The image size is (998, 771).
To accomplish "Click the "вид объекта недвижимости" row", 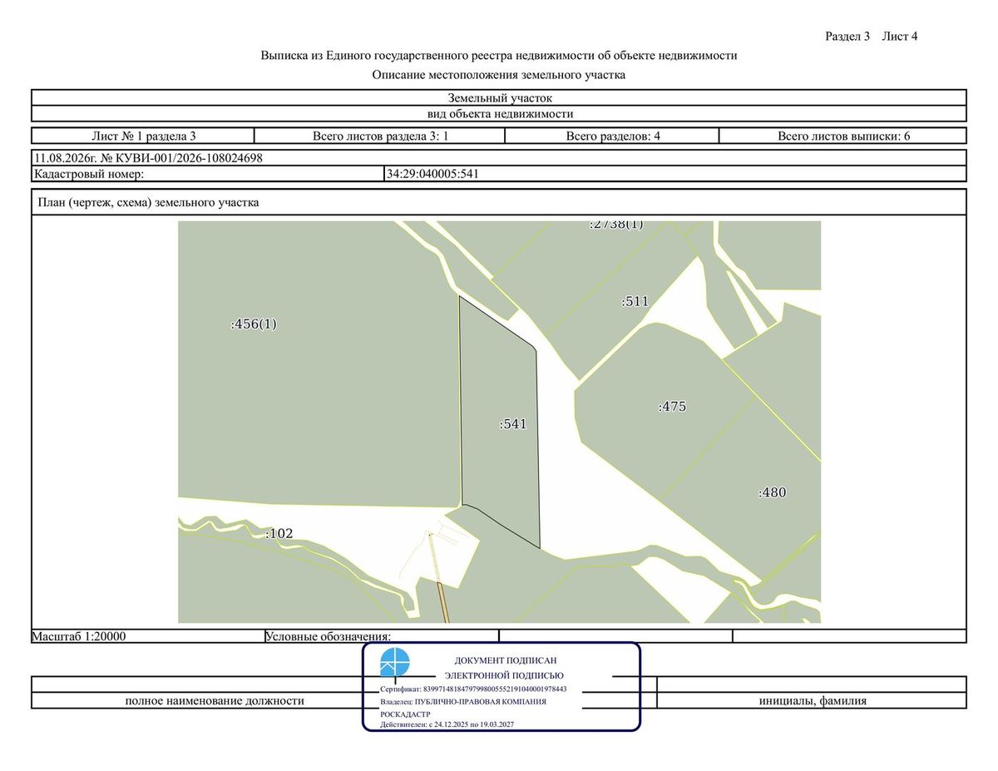I will (499, 114).
